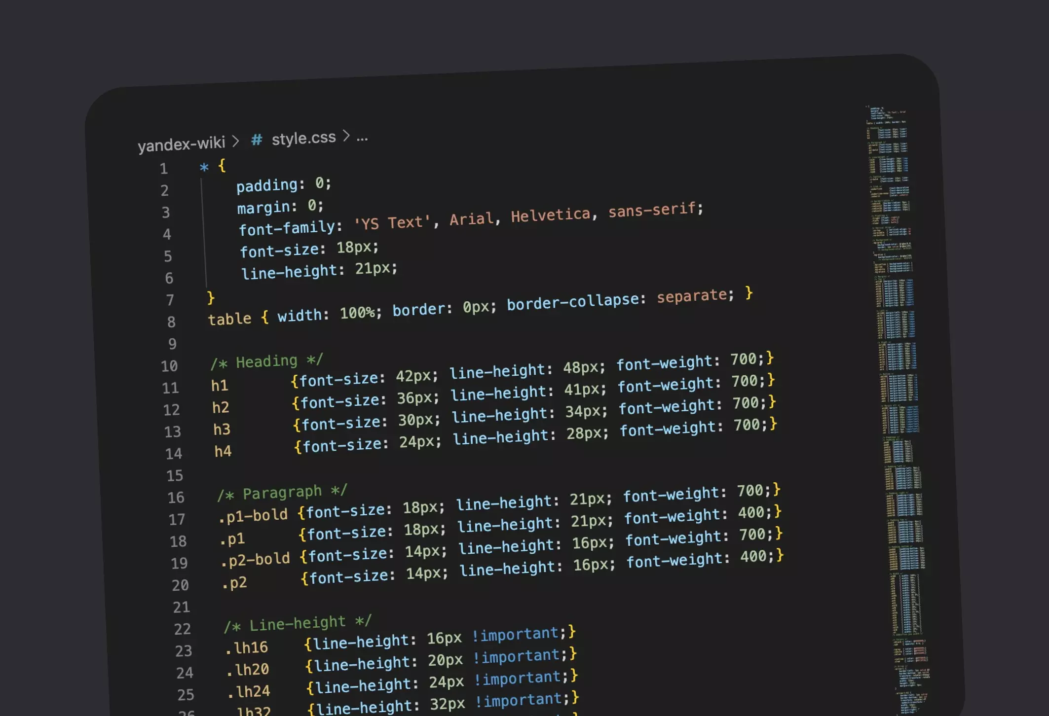The image size is (1049, 716).
Task: Place cursor on the Heading comment
Action: [x=266, y=361]
